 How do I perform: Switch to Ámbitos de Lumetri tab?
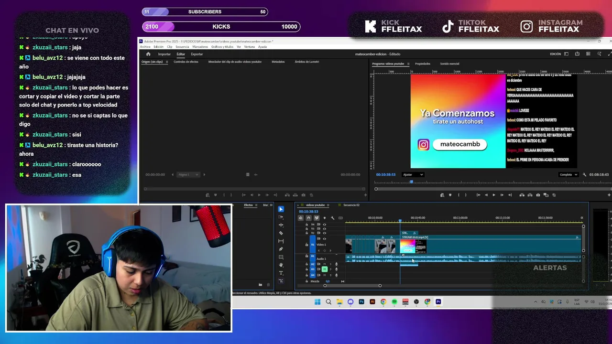307,62
